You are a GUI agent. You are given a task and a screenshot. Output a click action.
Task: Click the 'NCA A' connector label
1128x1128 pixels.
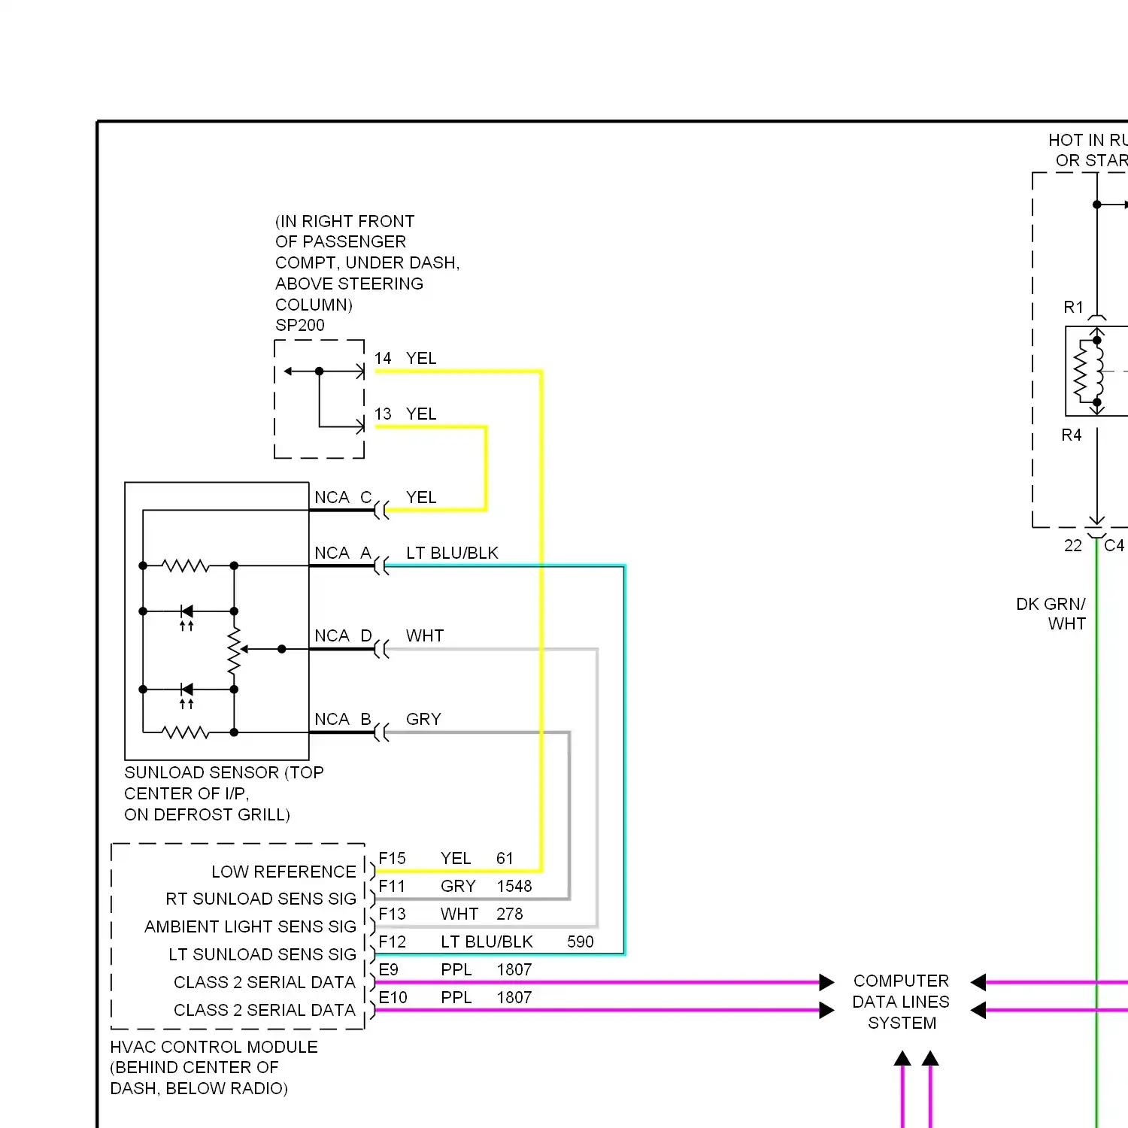pyautogui.click(x=343, y=553)
